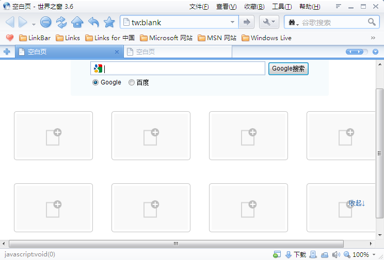Click the horizontal scrollbar left arrow
This screenshot has width=384, height=260.
click(4, 244)
